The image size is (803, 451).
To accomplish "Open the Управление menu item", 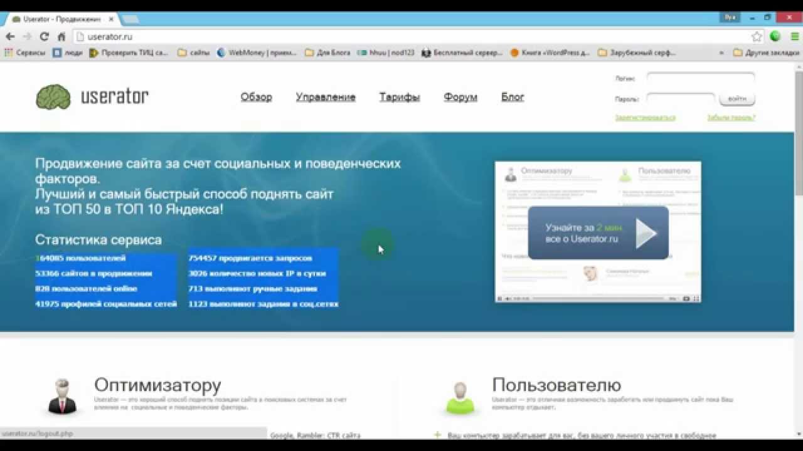I will [x=326, y=97].
